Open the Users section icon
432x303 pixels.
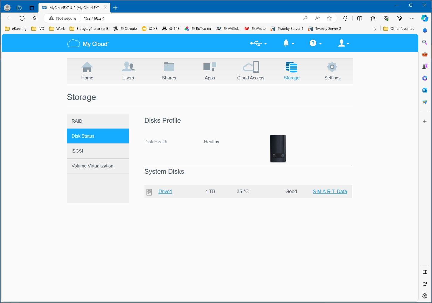click(x=128, y=67)
